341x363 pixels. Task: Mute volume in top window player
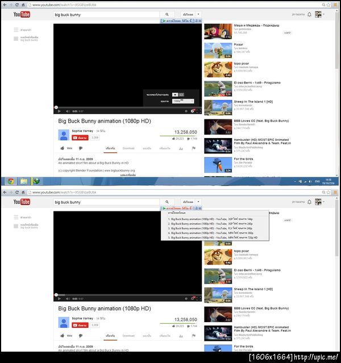coord(68,111)
